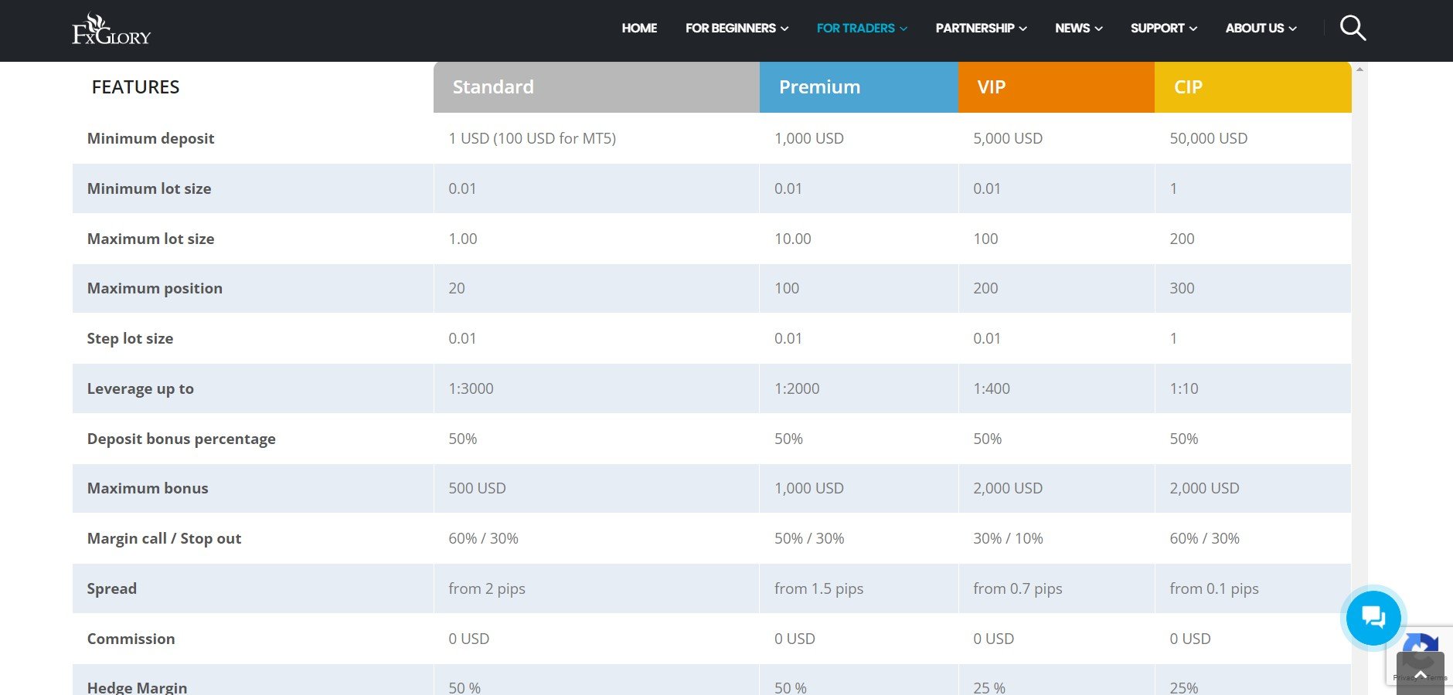Image resolution: width=1453 pixels, height=695 pixels.
Task: Select the Premium account column header
Action: pos(859,87)
